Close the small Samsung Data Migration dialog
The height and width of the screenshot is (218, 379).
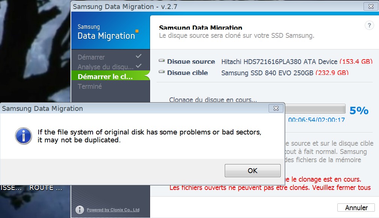(276, 109)
